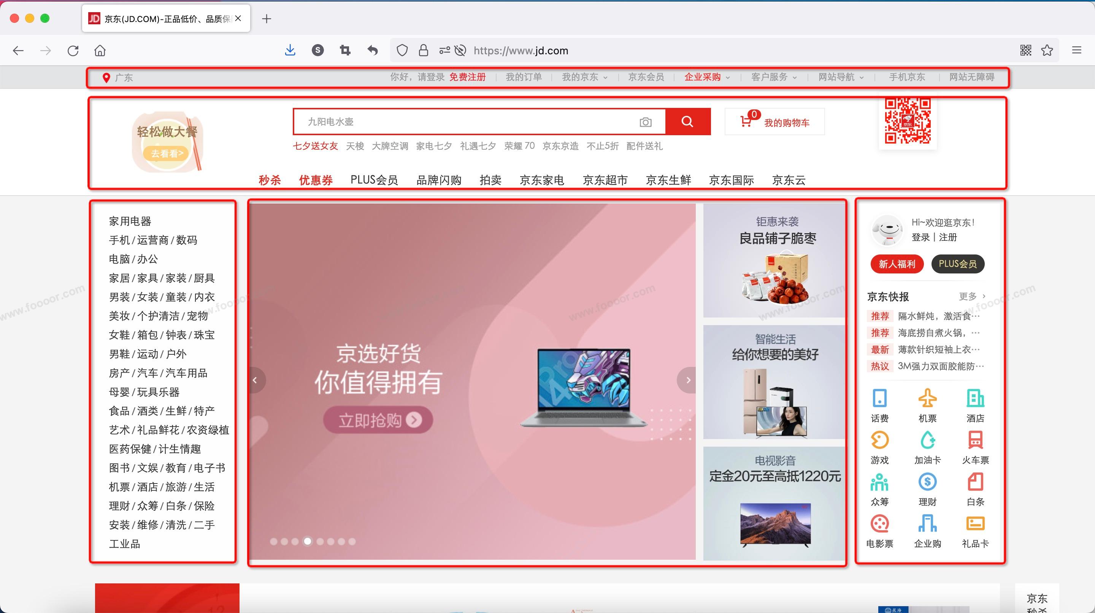The width and height of the screenshot is (1095, 613).
Task: Bookmark page with the star icon
Action: click(x=1047, y=51)
